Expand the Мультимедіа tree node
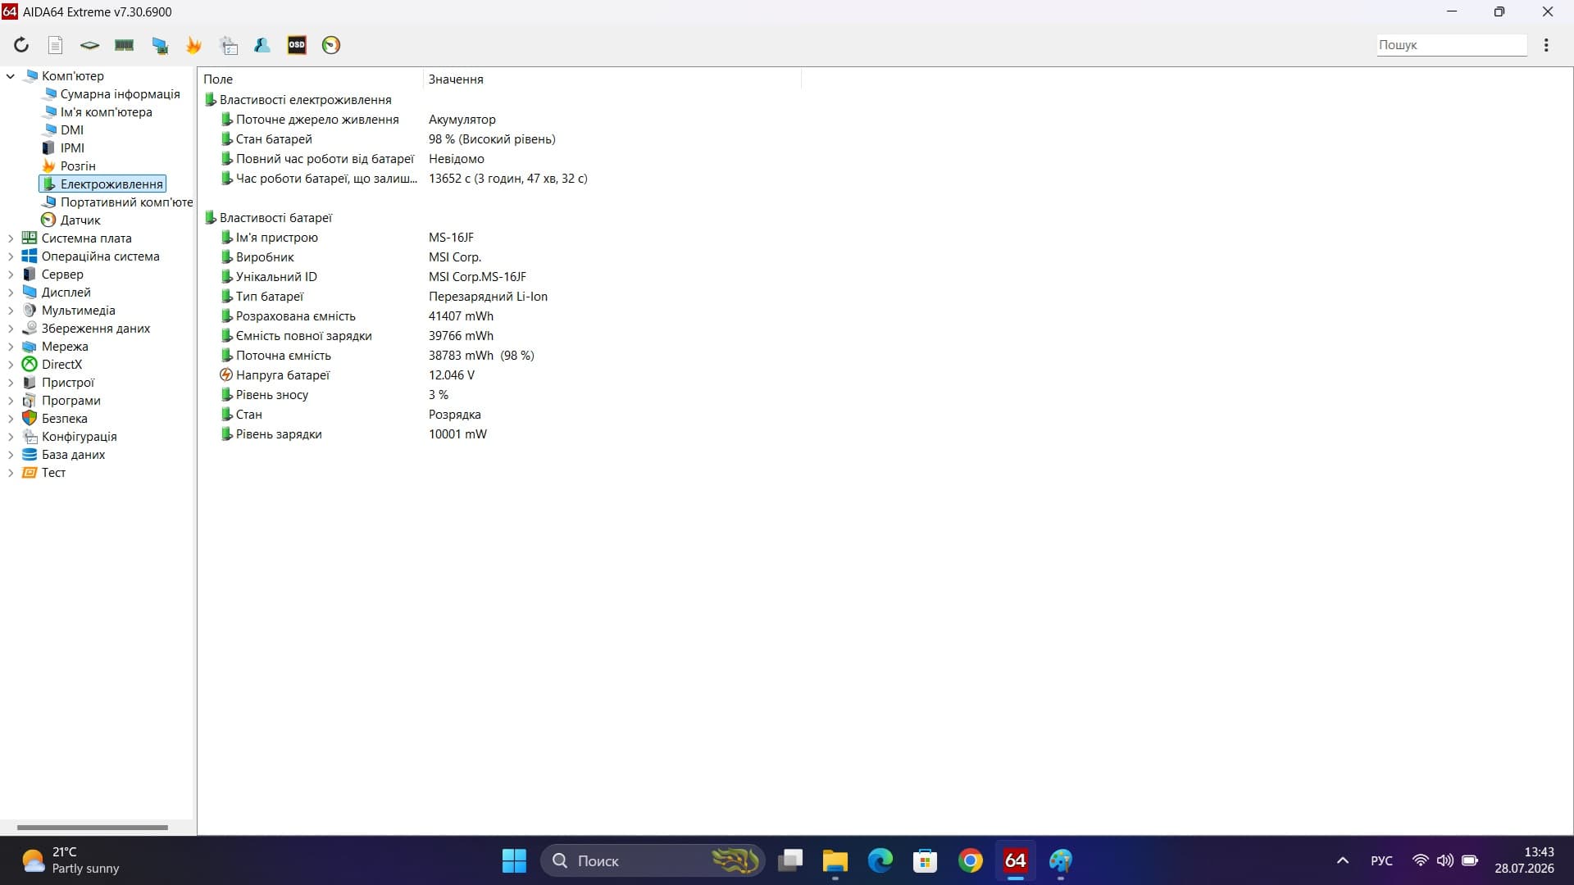This screenshot has width=1574, height=885. coord(11,311)
